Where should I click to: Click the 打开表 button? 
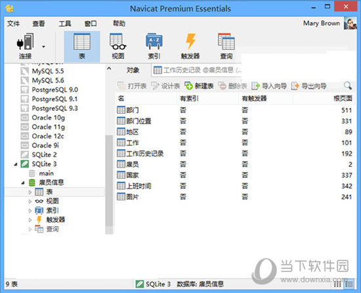[x=132, y=86]
